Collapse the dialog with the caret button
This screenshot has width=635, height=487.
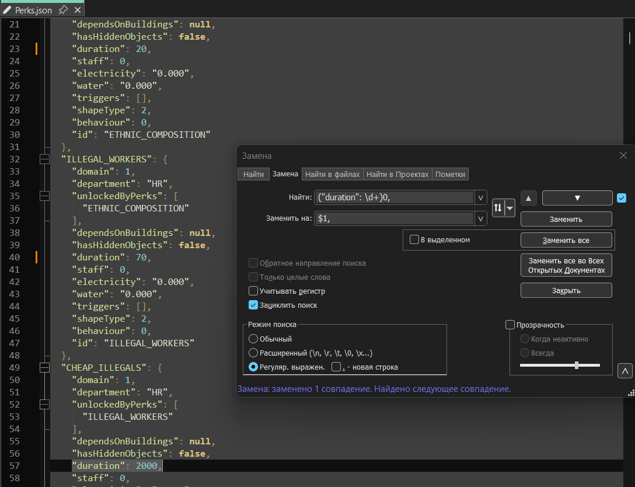(624, 370)
